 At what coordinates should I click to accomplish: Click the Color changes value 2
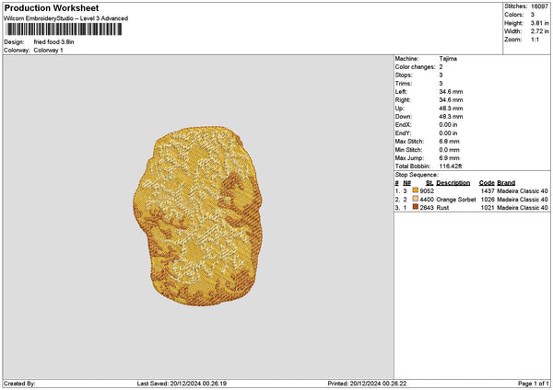(x=441, y=67)
